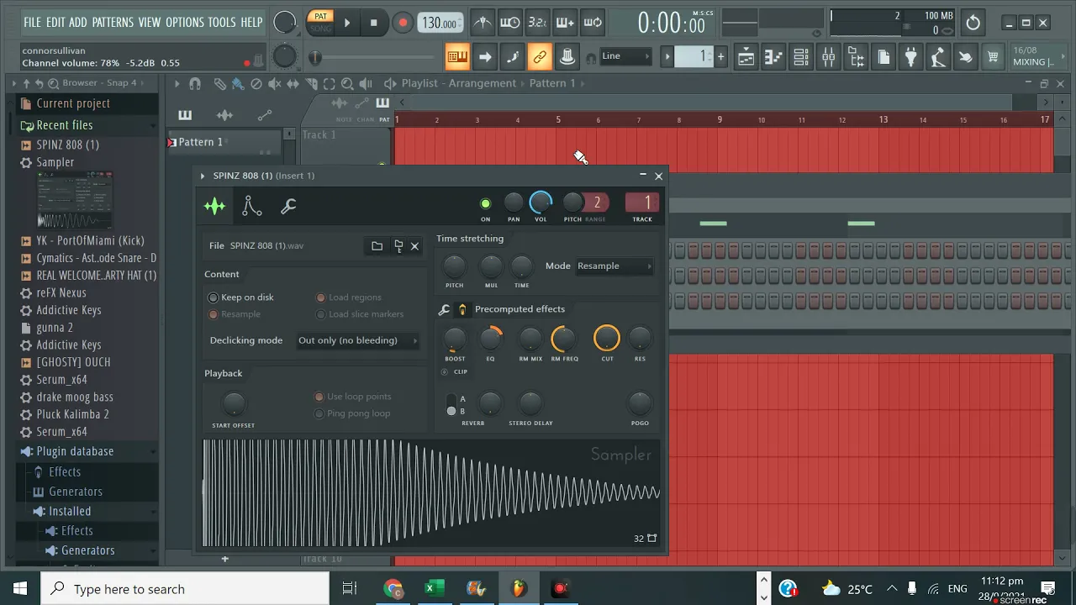Open the Playlist options arrow menu
1076x605 pixels.
click(177, 83)
